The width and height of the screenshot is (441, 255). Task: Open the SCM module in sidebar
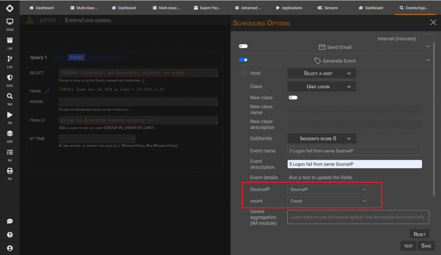tap(9, 25)
